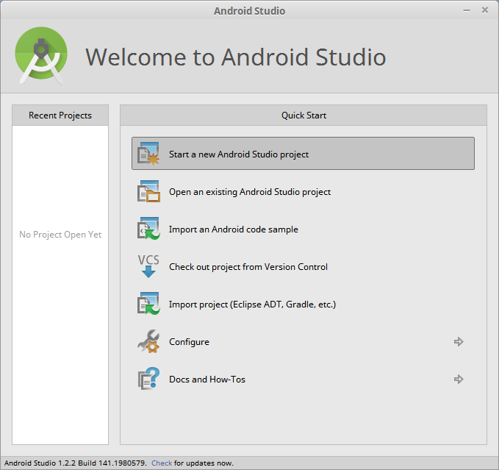This screenshot has height=470, width=499.
Task: Minimize the Android Studio window
Action: click(x=467, y=10)
